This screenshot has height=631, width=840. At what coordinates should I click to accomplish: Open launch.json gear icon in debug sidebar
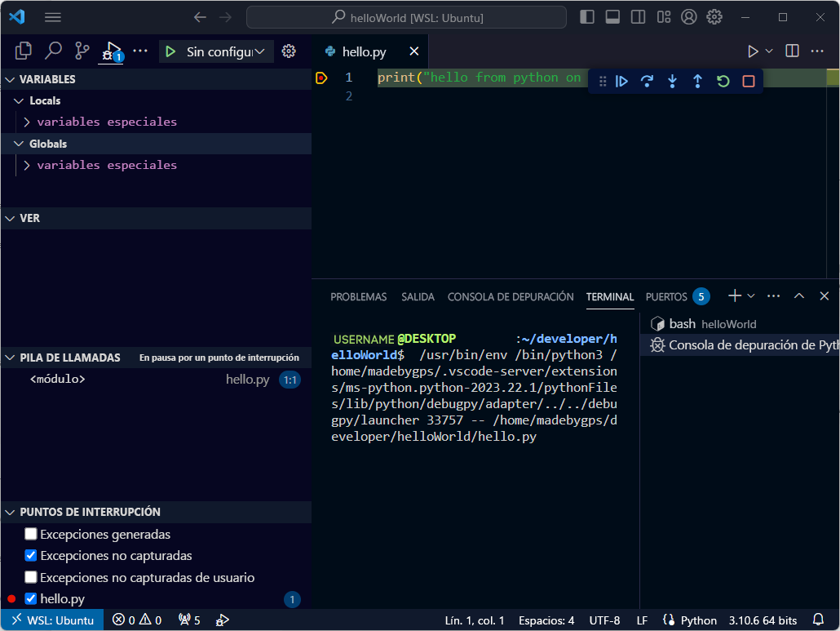coord(289,51)
